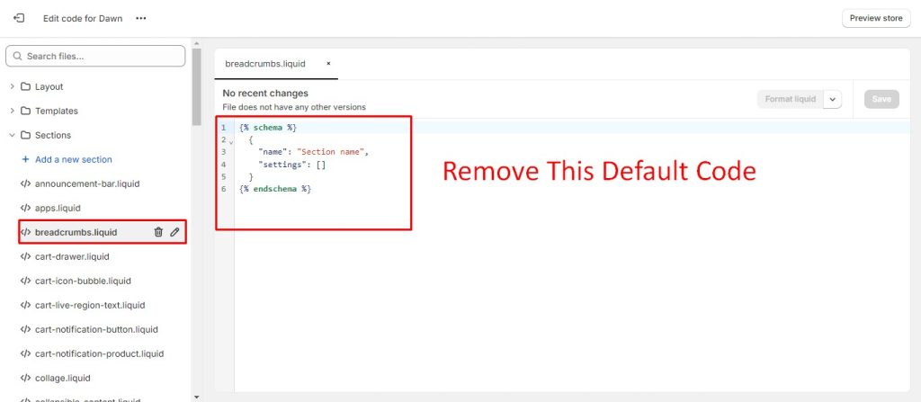Collapse the Sections folder chevron
Screen dimensions: 921x402
tap(12, 136)
